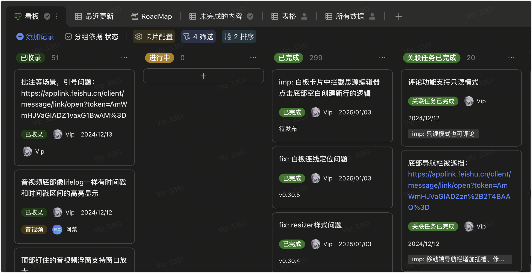Open the 看板 tab options menu
The image size is (532, 273).
(x=57, y=17)
